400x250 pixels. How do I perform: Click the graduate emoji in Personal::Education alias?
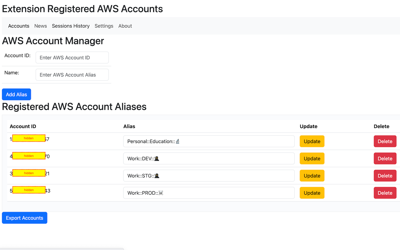tap(177, 141)
